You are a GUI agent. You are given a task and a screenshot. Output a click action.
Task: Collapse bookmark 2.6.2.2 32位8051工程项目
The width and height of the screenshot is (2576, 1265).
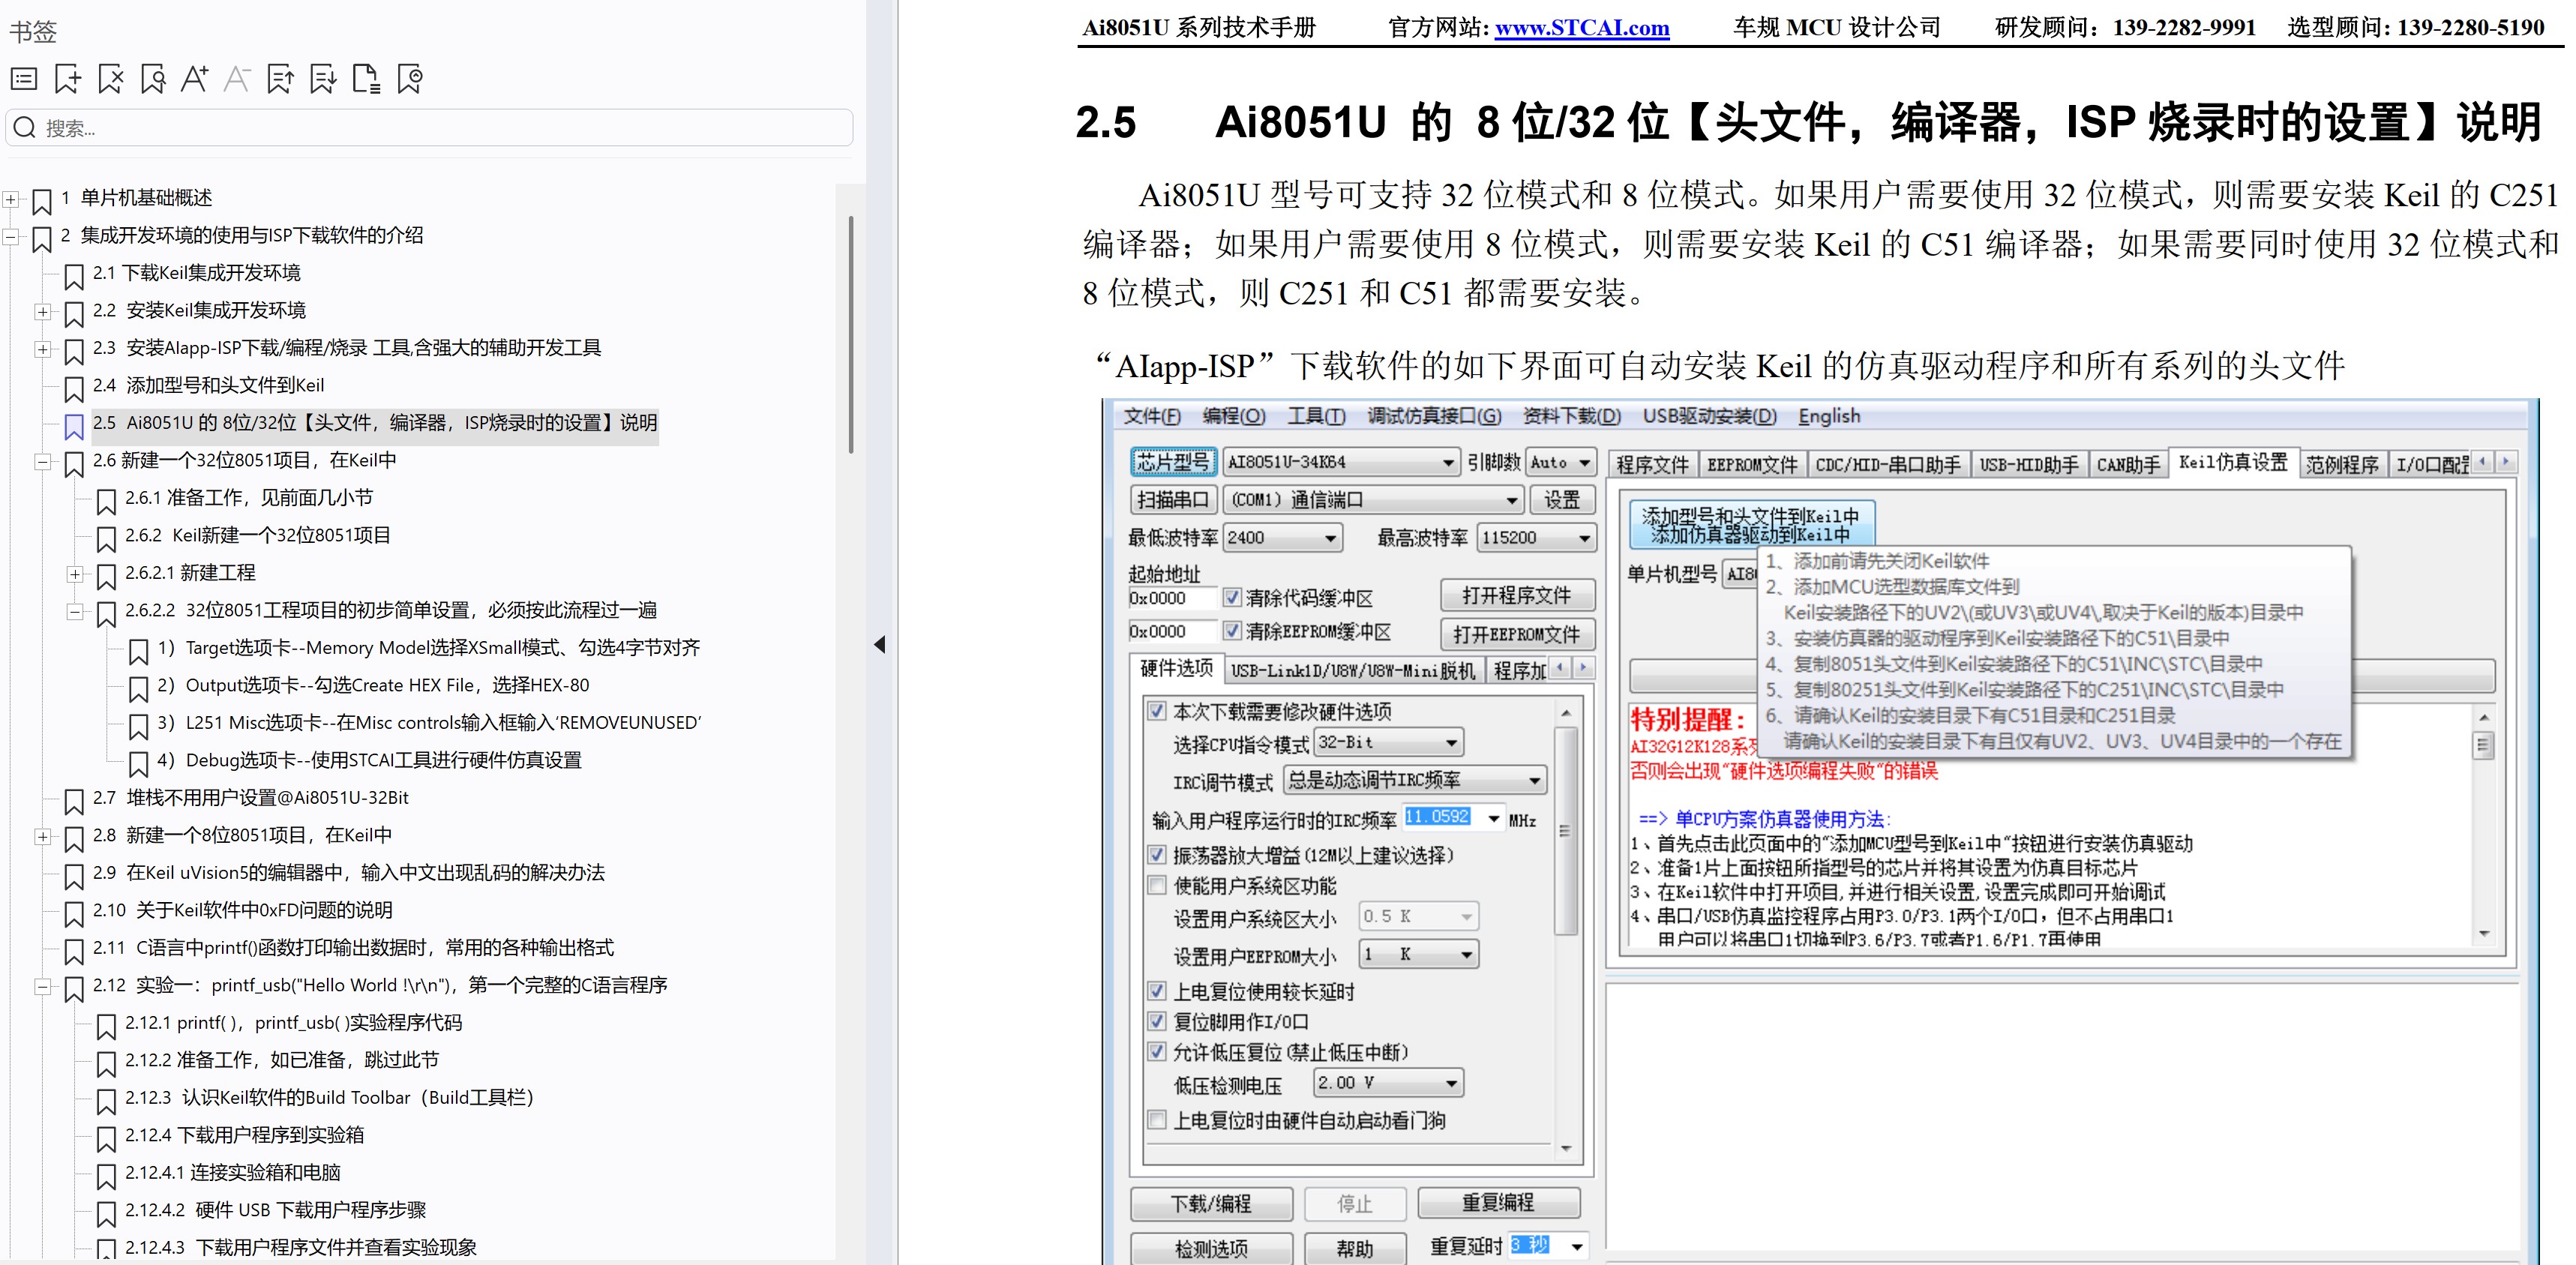tap(75, 612)
